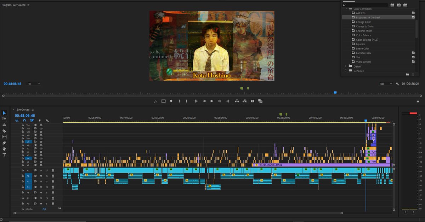This screenshot has width=425, height=222.
Task: Click the Play button in Program monitor
Action: 212,101
